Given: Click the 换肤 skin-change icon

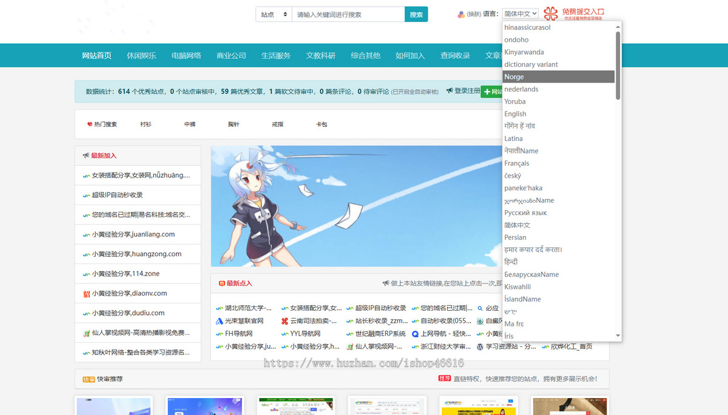Looking at the screenshot, I should coord(461,14).
